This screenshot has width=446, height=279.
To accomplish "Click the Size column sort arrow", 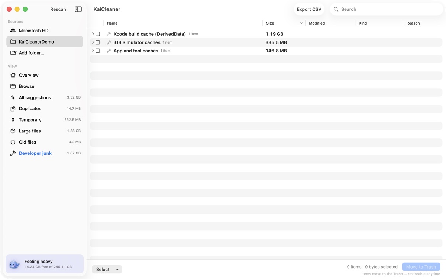I will click(301, 23).
